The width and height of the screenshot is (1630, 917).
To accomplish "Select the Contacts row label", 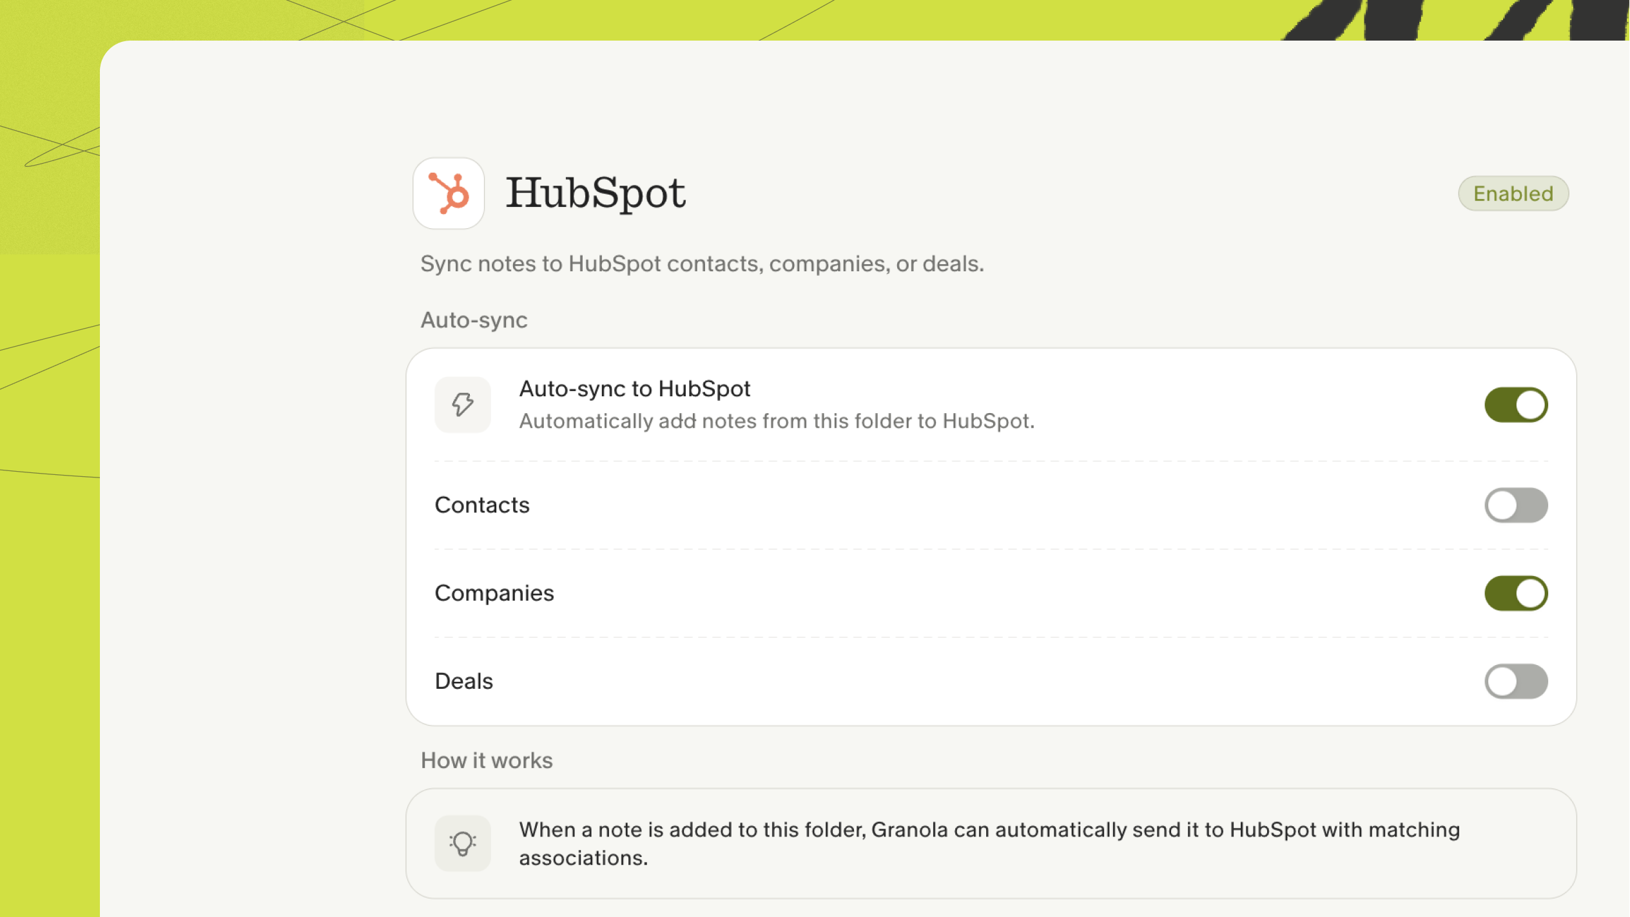I will [482, 505].
